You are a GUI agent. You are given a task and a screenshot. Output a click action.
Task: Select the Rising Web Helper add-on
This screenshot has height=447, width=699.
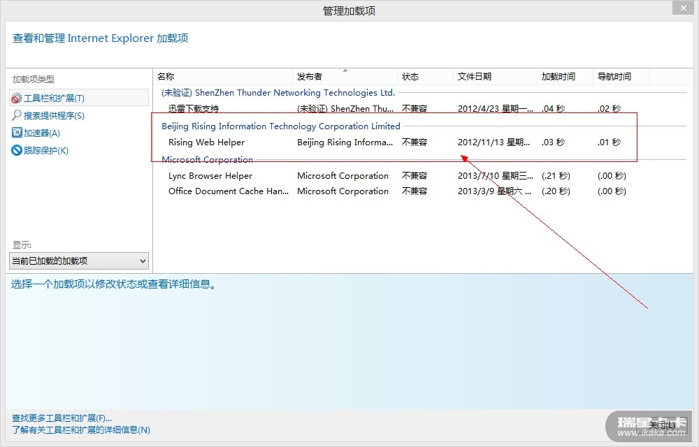coord(206,142)
